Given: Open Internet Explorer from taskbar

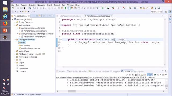Looking at the screenshot, I should (x=5, y=16).
